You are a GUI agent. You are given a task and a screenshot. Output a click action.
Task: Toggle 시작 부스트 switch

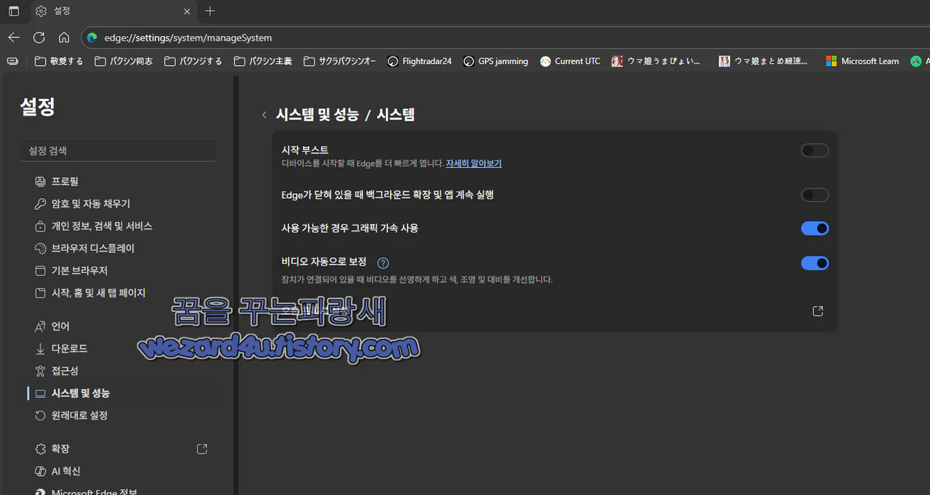tap(814, 150)
